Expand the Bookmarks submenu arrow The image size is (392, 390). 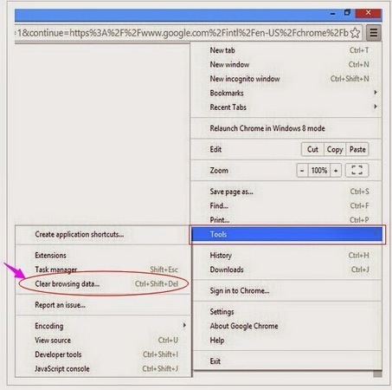point(376,93)
